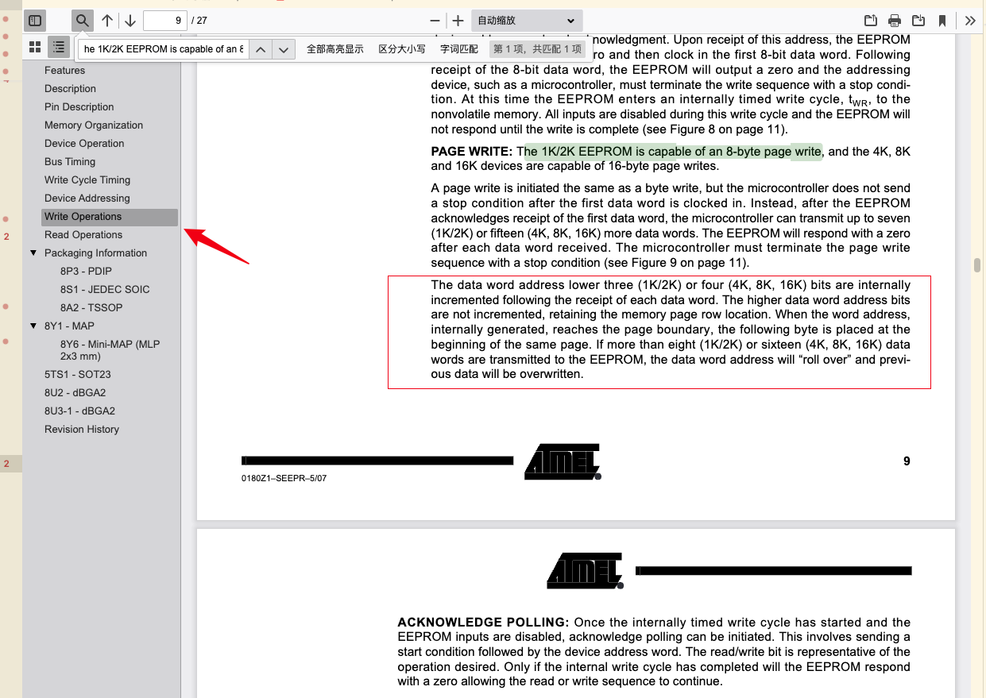
Task: Toggle 全部高亮显示 highlight all option
Action: 334,49
